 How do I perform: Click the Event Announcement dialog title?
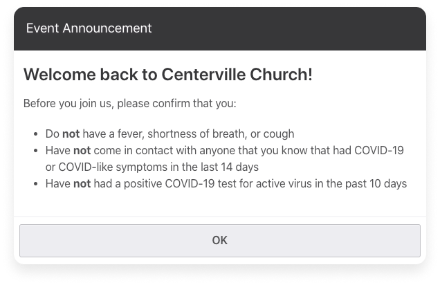pos(89,28)
